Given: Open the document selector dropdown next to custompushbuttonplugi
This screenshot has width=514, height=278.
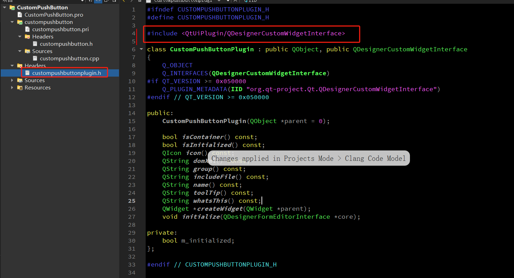Looking at the screenshot, I should pyautogui.click(x=228, y=1).
